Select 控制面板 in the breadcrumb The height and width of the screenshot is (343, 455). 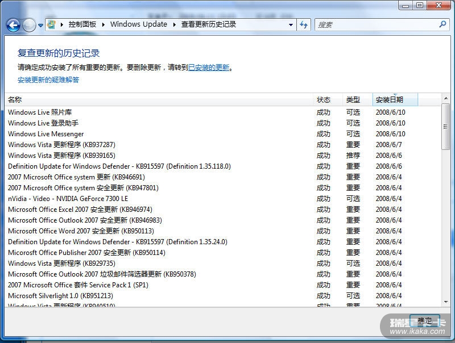click(x=82, y=24)
